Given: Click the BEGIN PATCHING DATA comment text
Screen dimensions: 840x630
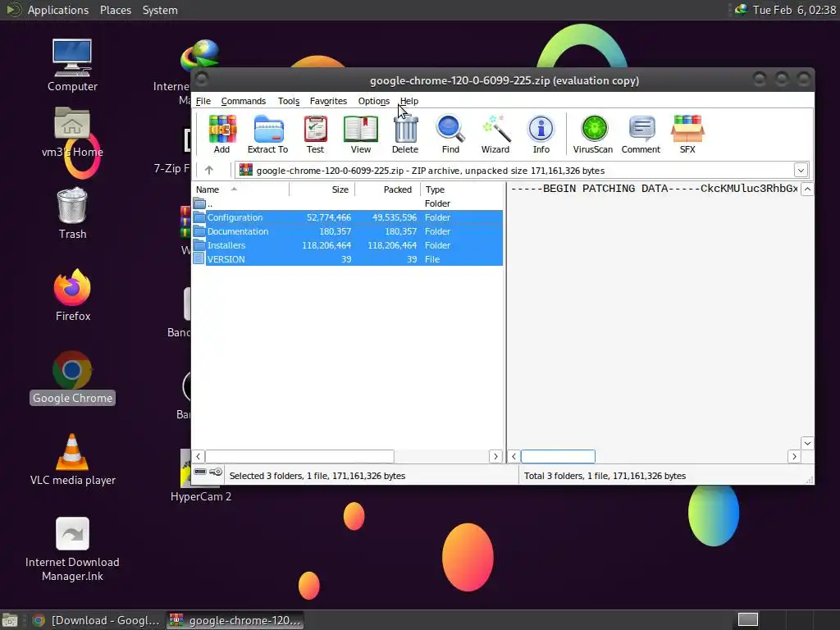Looking at the screenshot, I should (x=654, y=189).
